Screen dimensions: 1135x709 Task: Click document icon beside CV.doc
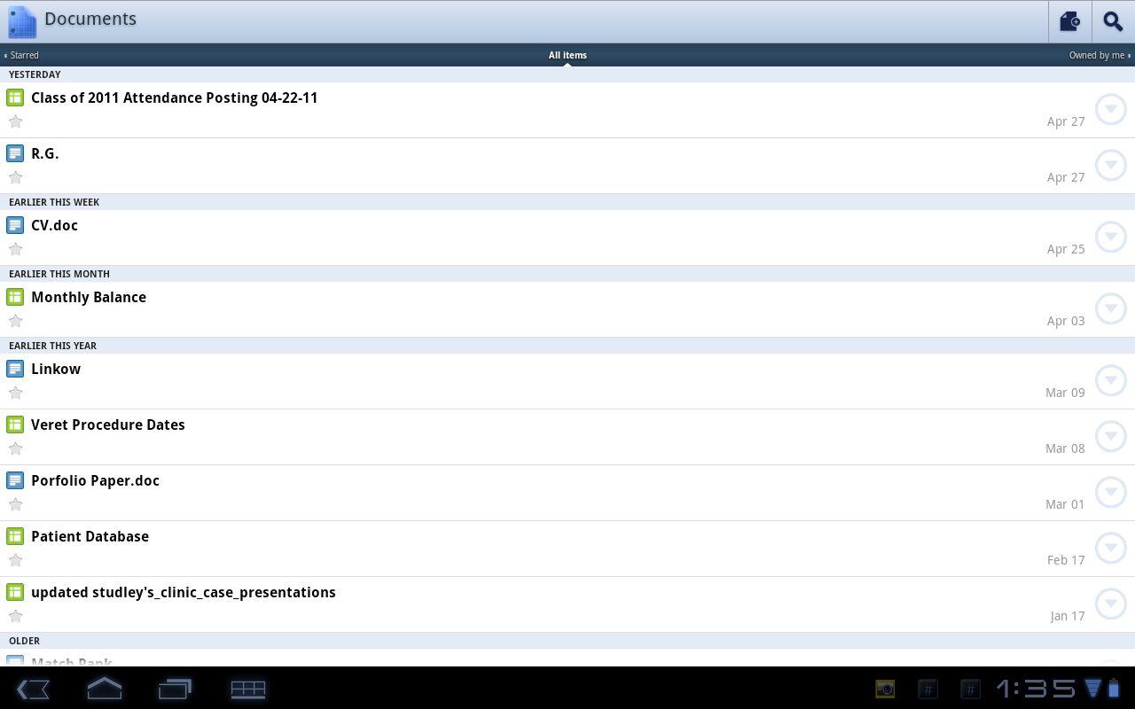[15, 225]
